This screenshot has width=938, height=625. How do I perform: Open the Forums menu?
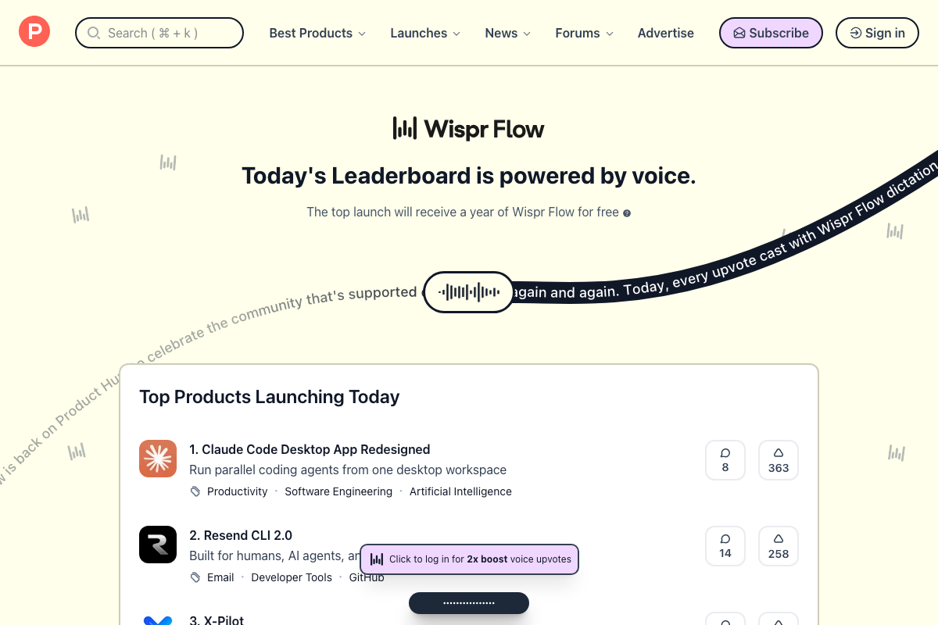[x=583, y=33]
